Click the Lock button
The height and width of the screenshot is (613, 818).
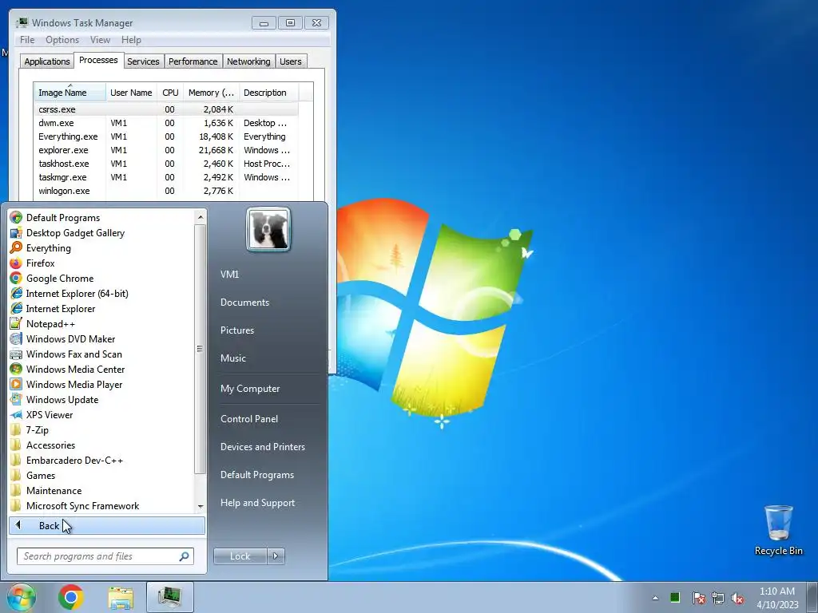point(240,556)
